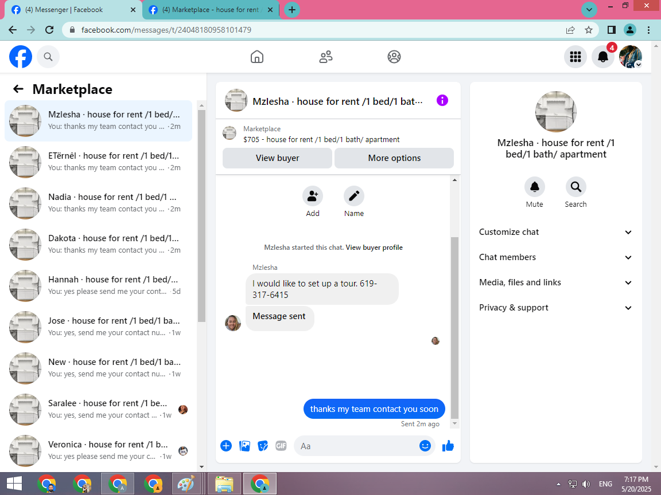The height and width of the screenshot is (495, 661).
Task: Open the Facebook logo home link
Action: [21, 57]
